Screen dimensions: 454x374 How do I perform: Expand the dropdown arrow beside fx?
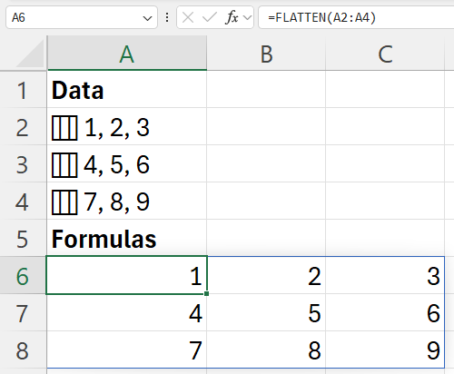[247, 18]
